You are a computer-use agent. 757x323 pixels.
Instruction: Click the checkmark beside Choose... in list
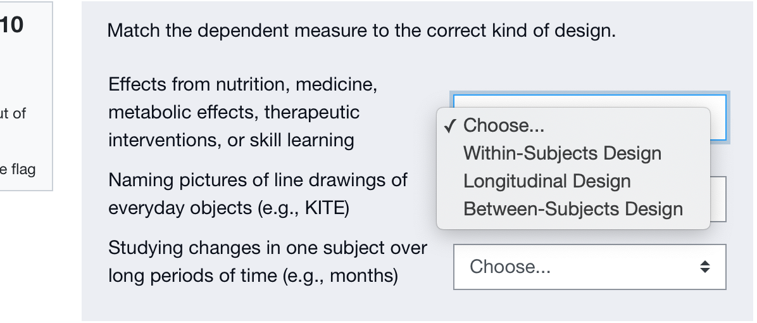tap(449, 126)
